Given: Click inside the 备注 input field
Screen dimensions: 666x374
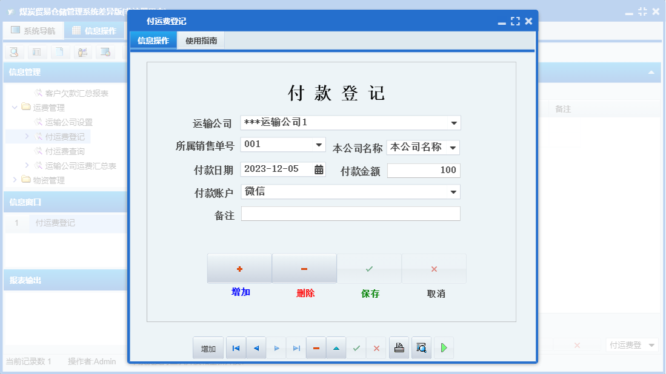Looking at the screenshot, I should coord(350,214).
